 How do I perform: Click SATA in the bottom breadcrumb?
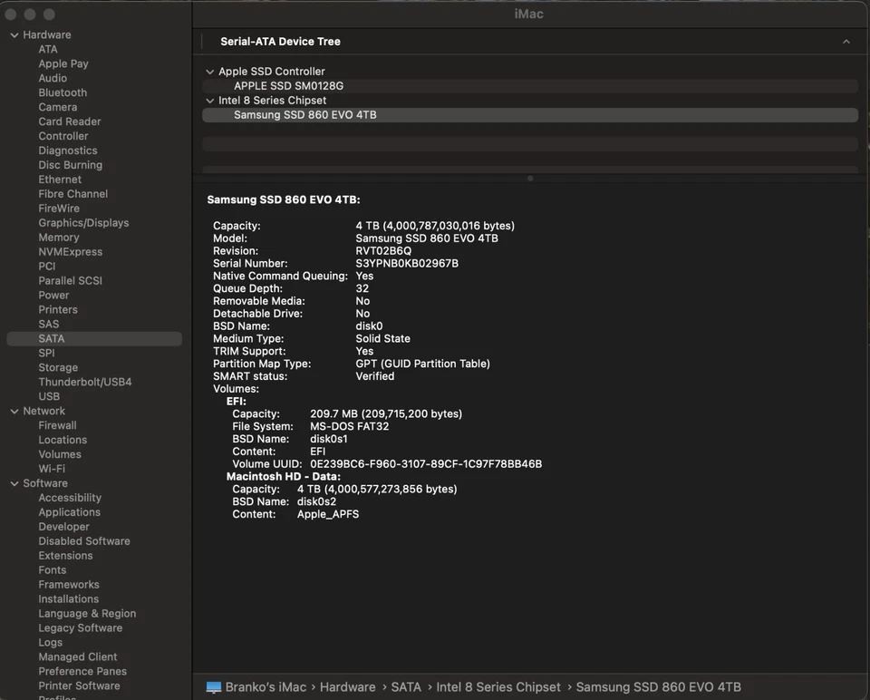click(406, 687)
